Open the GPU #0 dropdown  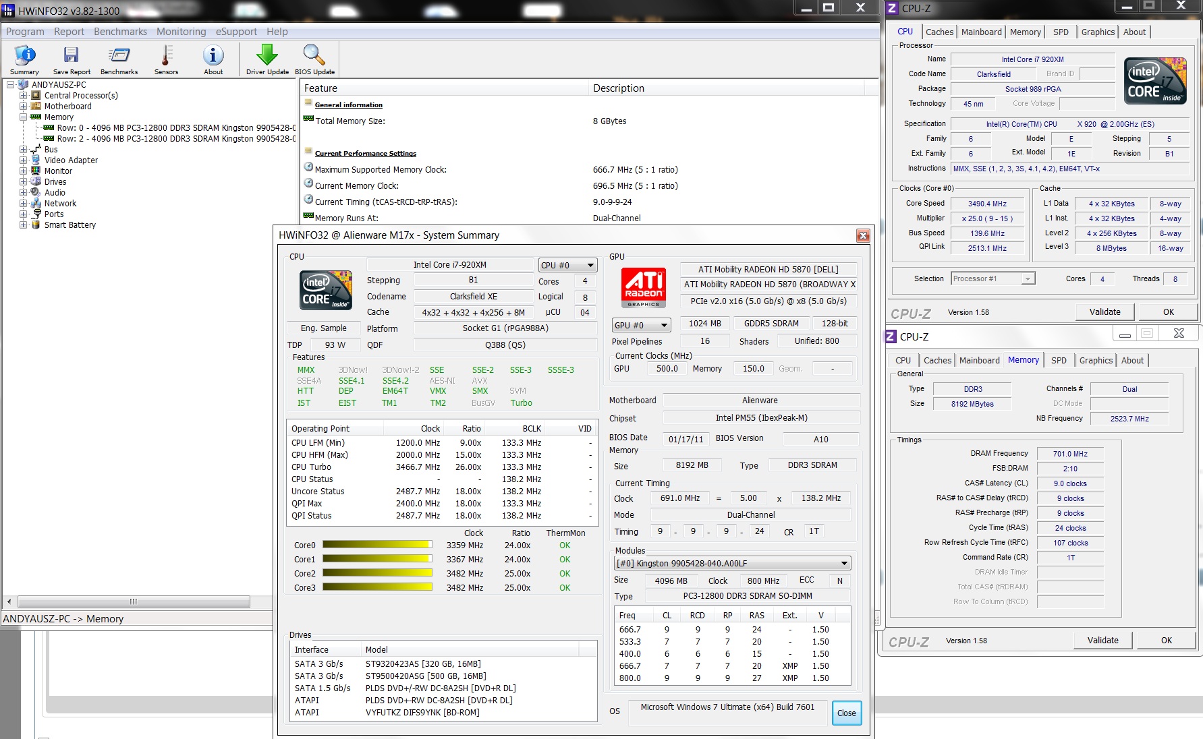pyautogui.click(x=641, y=325)
